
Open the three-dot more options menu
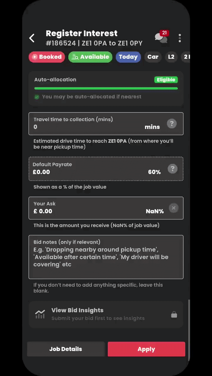pyautogui.click(x=180, y=38)
